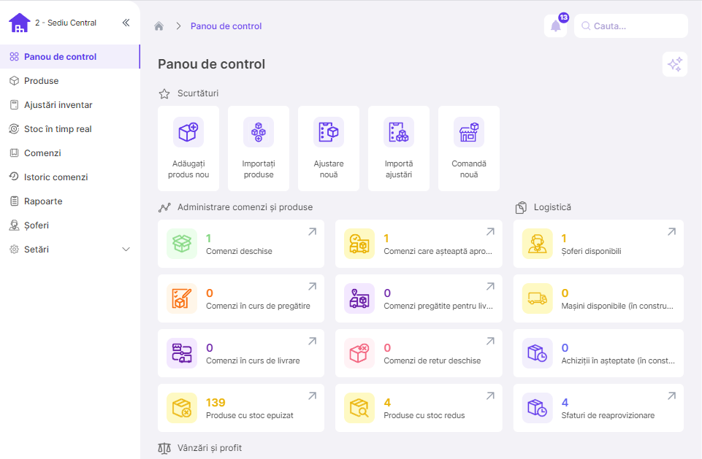Click the Comandă nouă shortcut
The image size is (702, 459).
[469, 148]
